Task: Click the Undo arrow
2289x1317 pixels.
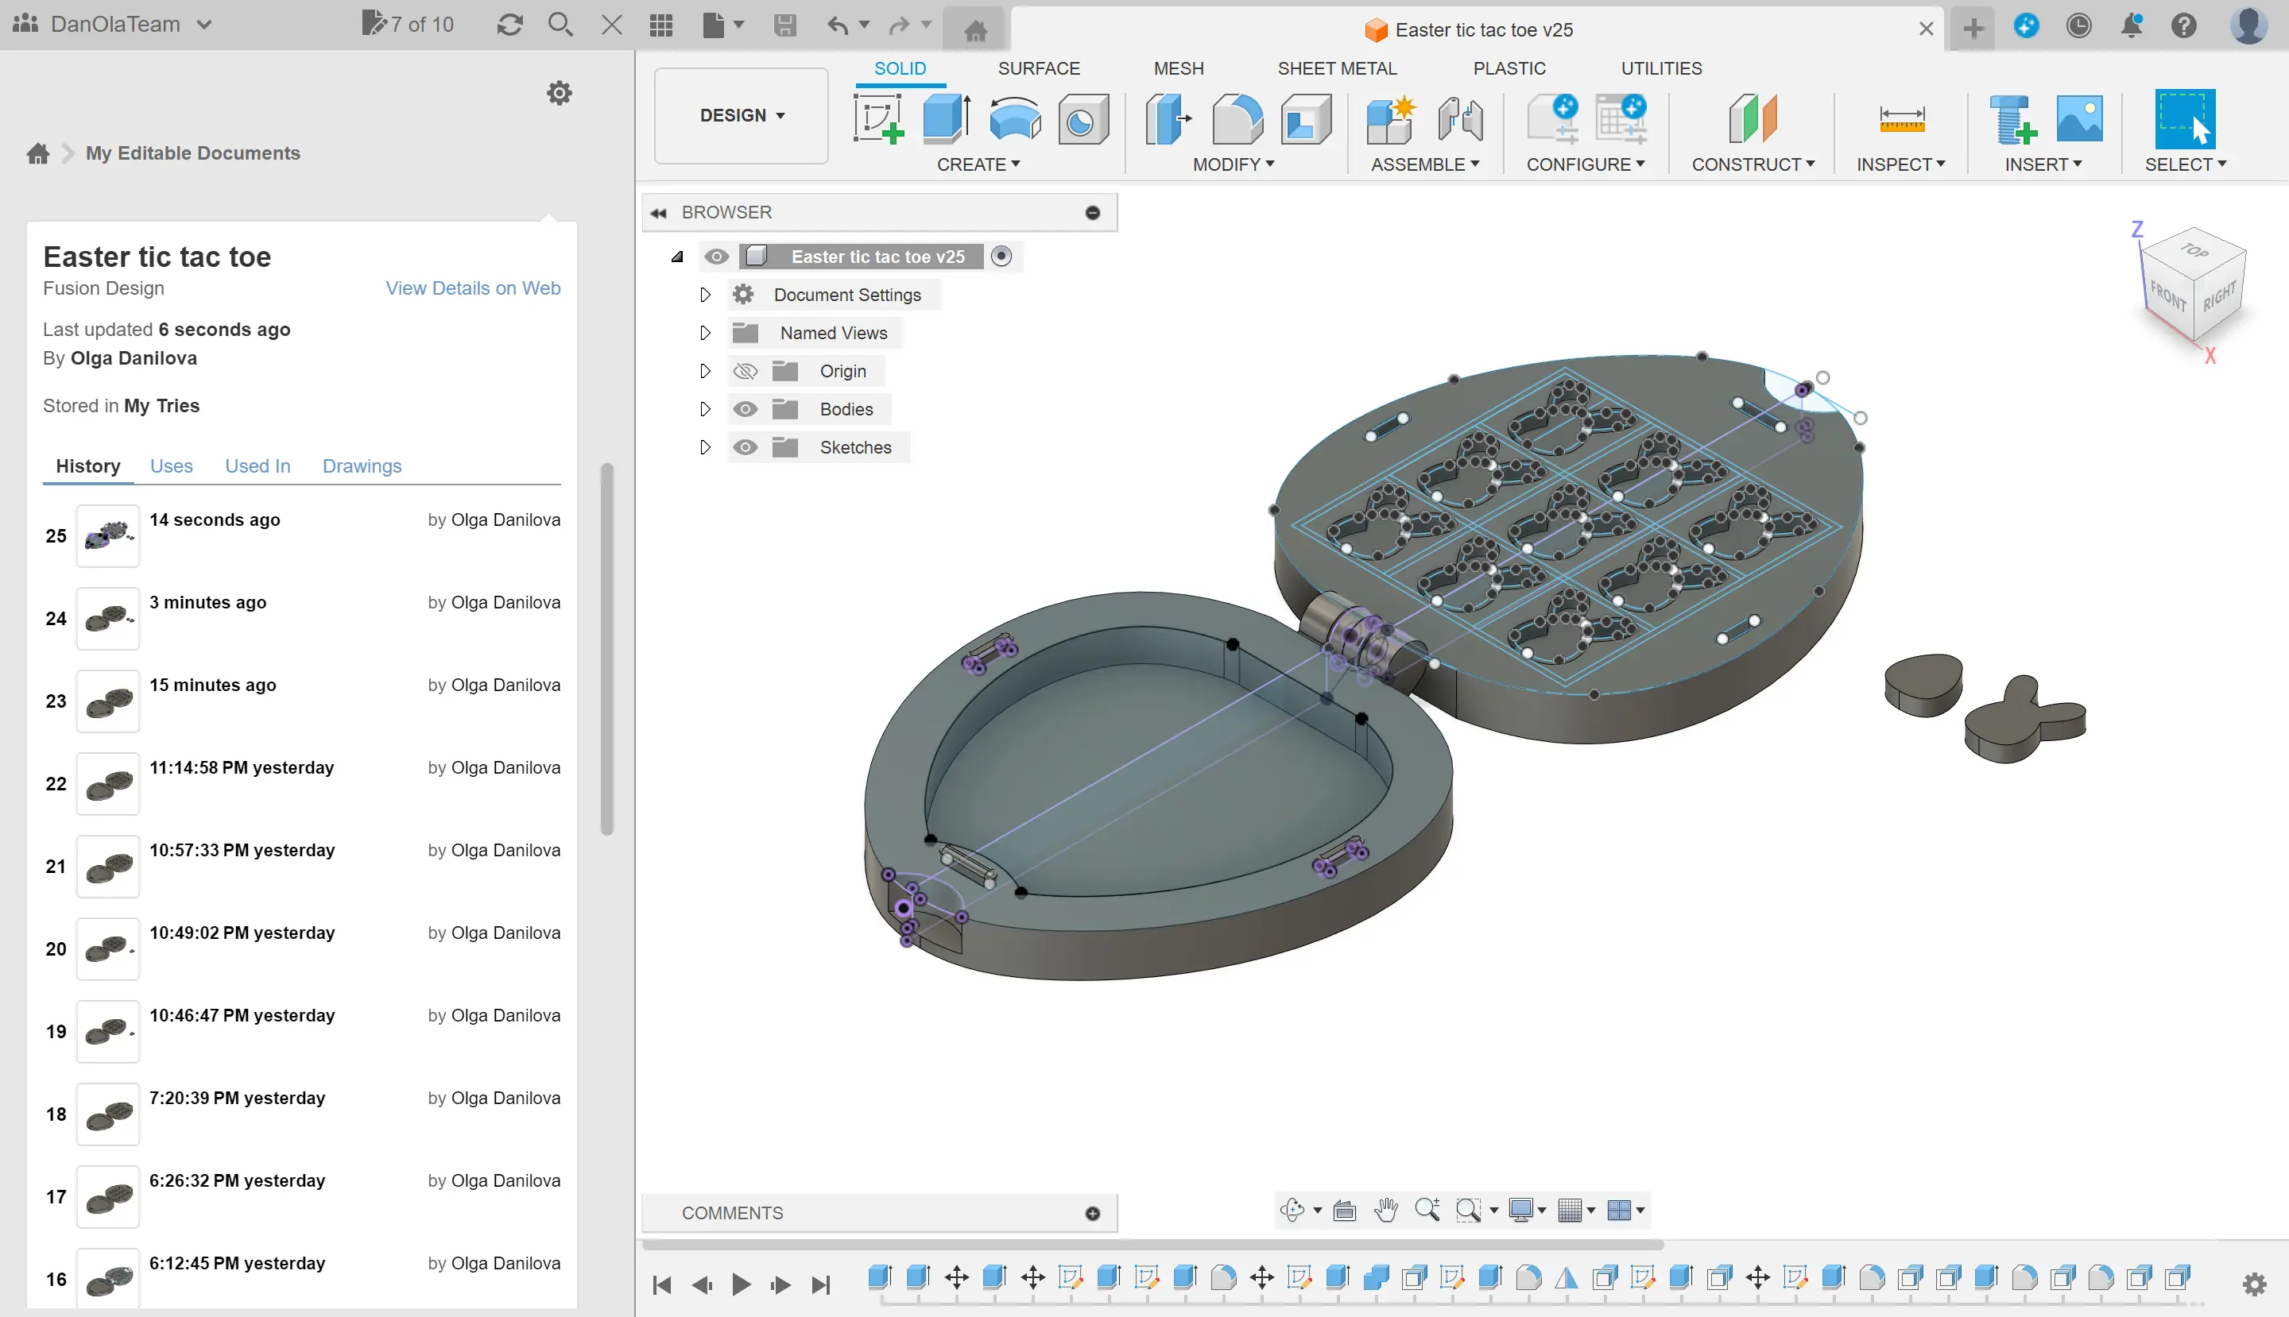Action: click(837, 25)
